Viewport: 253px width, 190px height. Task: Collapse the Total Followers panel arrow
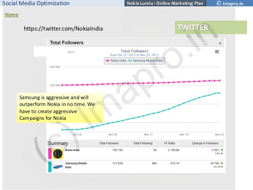click(220, 43)
